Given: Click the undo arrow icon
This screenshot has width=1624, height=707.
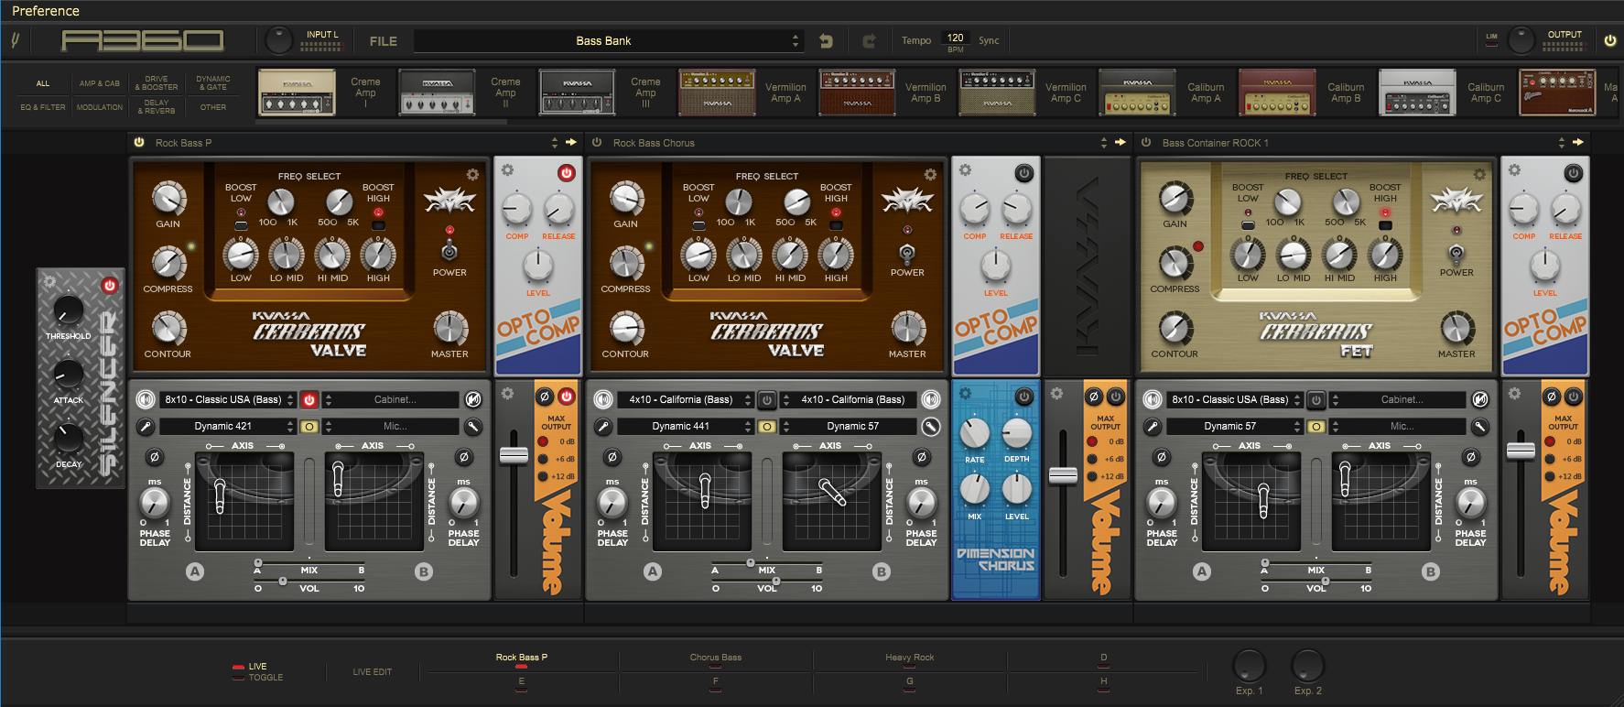Looking at the screenshot, I should (x=826, y=41).
